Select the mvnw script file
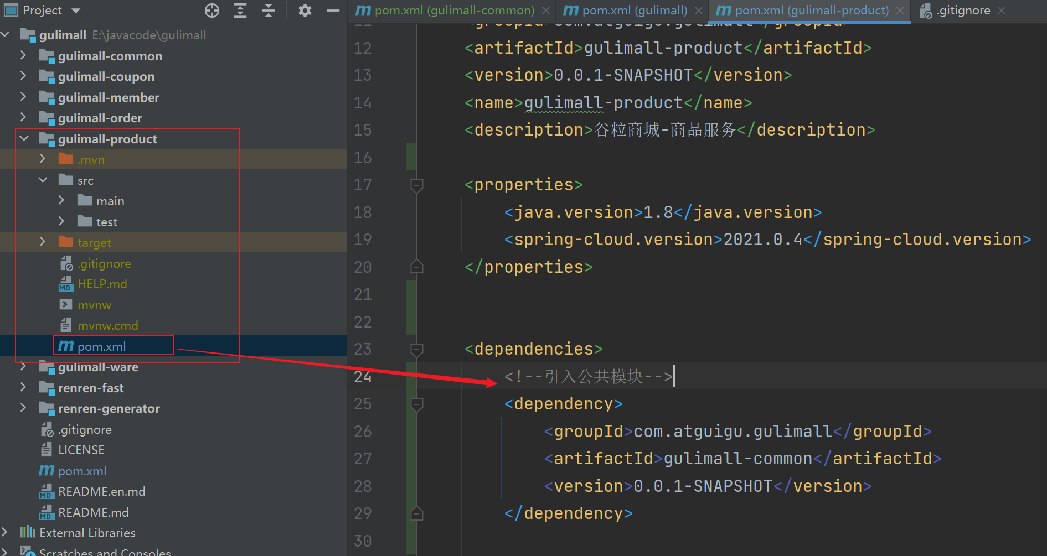 (94, 305)
